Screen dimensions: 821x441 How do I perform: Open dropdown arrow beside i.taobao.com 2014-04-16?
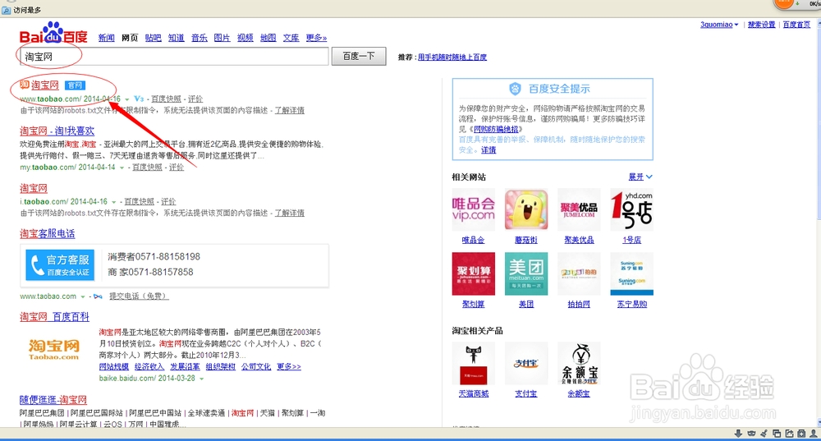113,202
